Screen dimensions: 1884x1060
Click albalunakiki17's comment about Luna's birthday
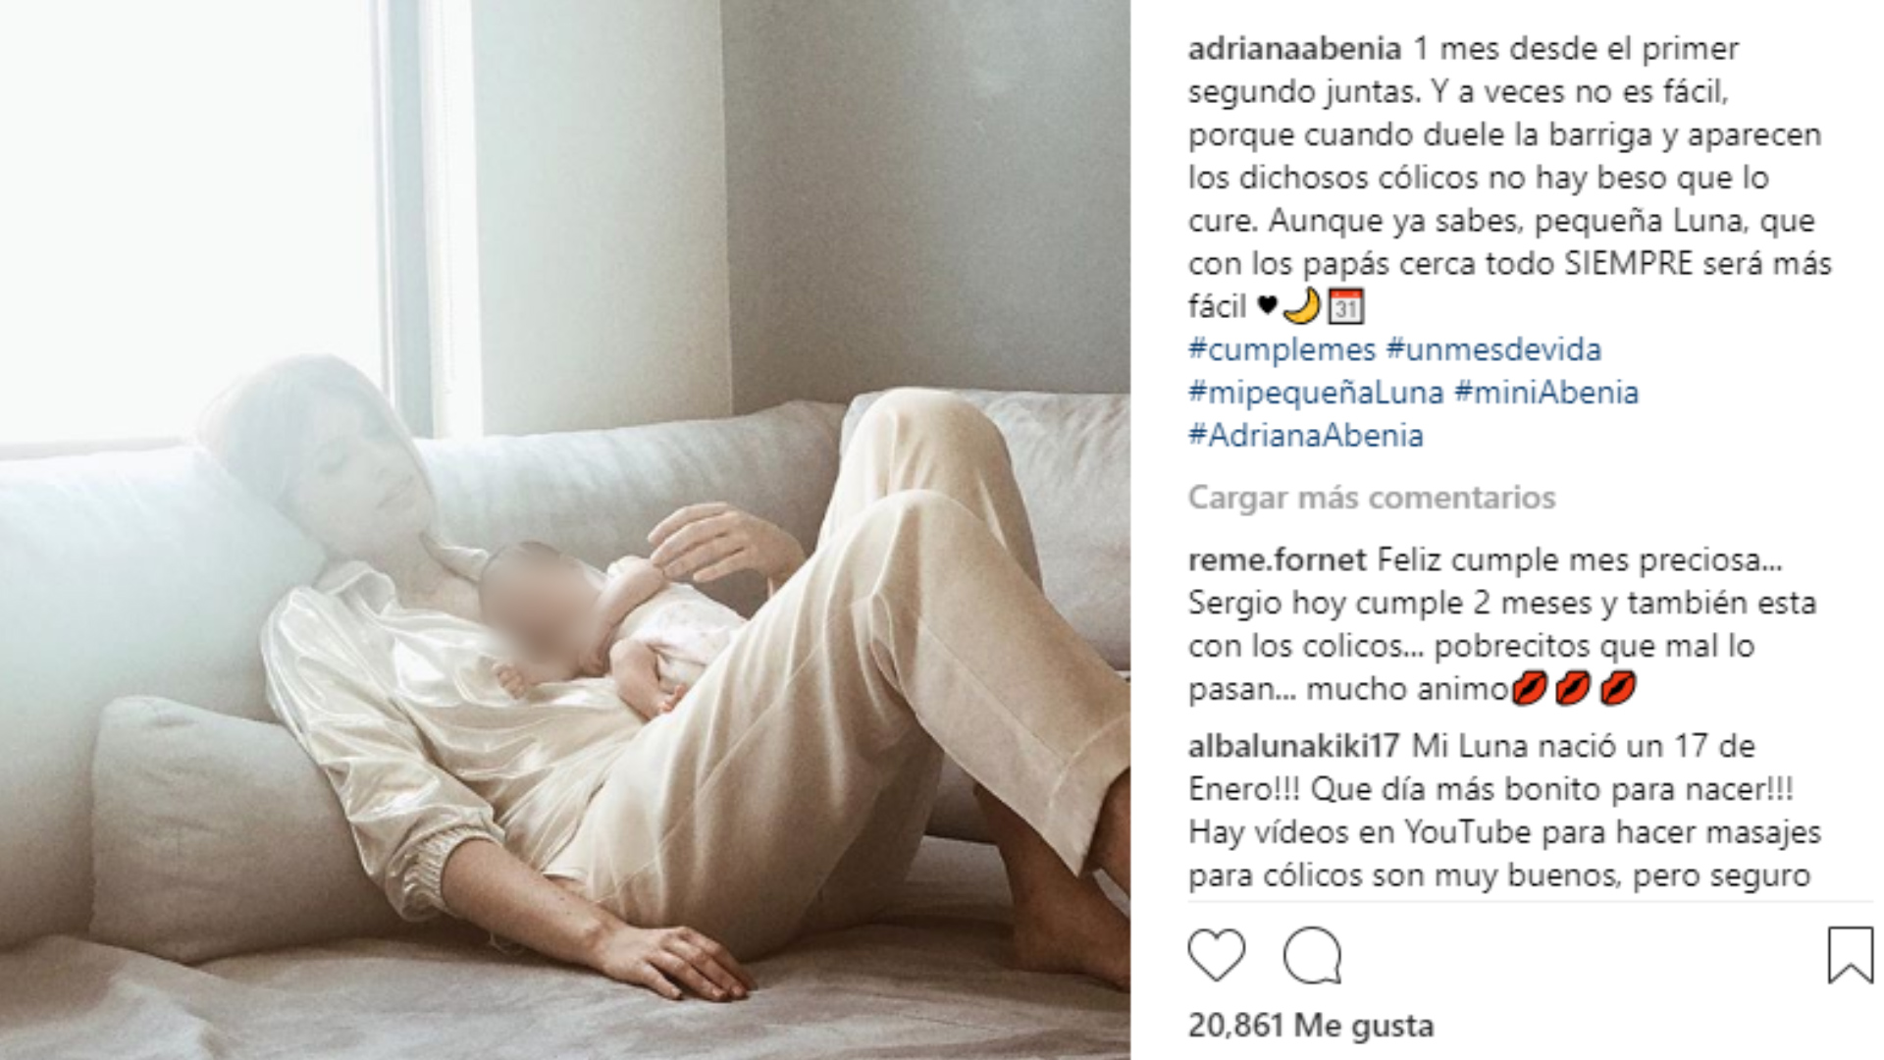pos(1504,811)
